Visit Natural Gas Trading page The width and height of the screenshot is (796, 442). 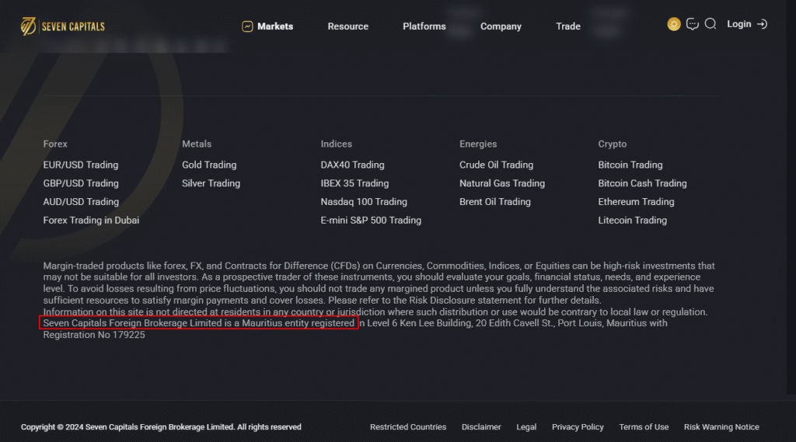[502, 183]
